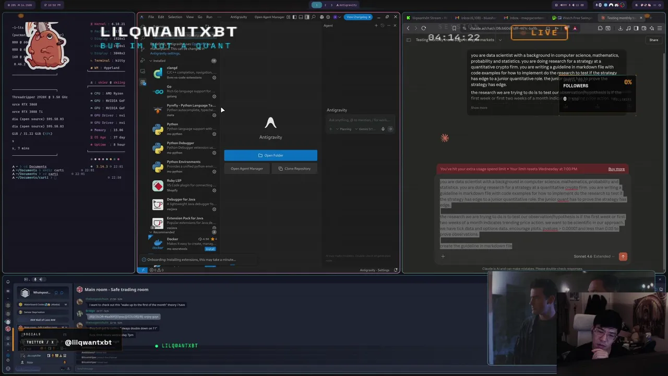The width and height of the screenshot is (668, 376).
Task: Open the customize layout icon in title bar
Action: point(288,17)
